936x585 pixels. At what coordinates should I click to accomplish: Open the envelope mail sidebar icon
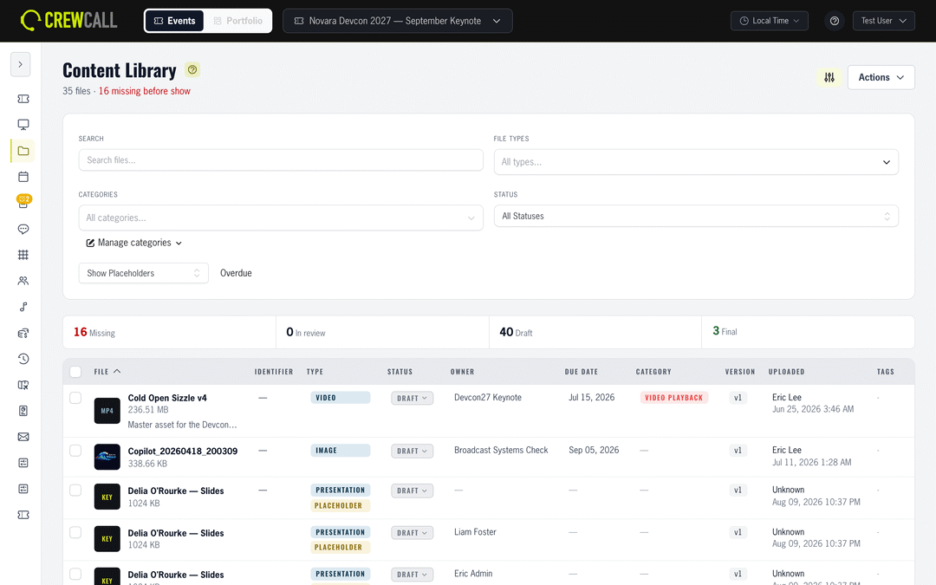click(23, 437)
